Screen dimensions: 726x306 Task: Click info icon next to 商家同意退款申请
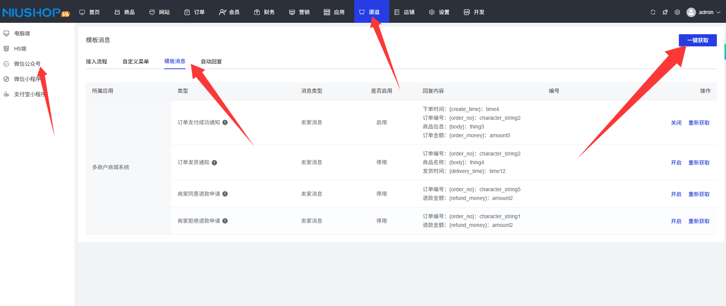225,194
